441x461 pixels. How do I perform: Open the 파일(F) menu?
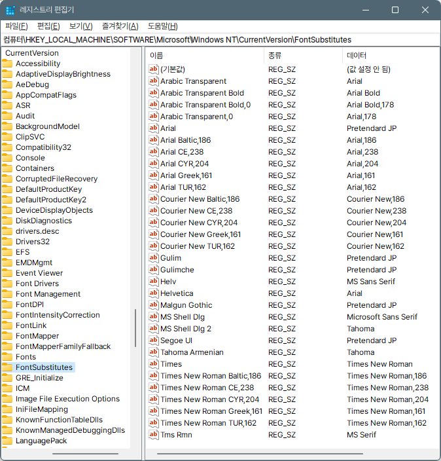coord(16,26)
